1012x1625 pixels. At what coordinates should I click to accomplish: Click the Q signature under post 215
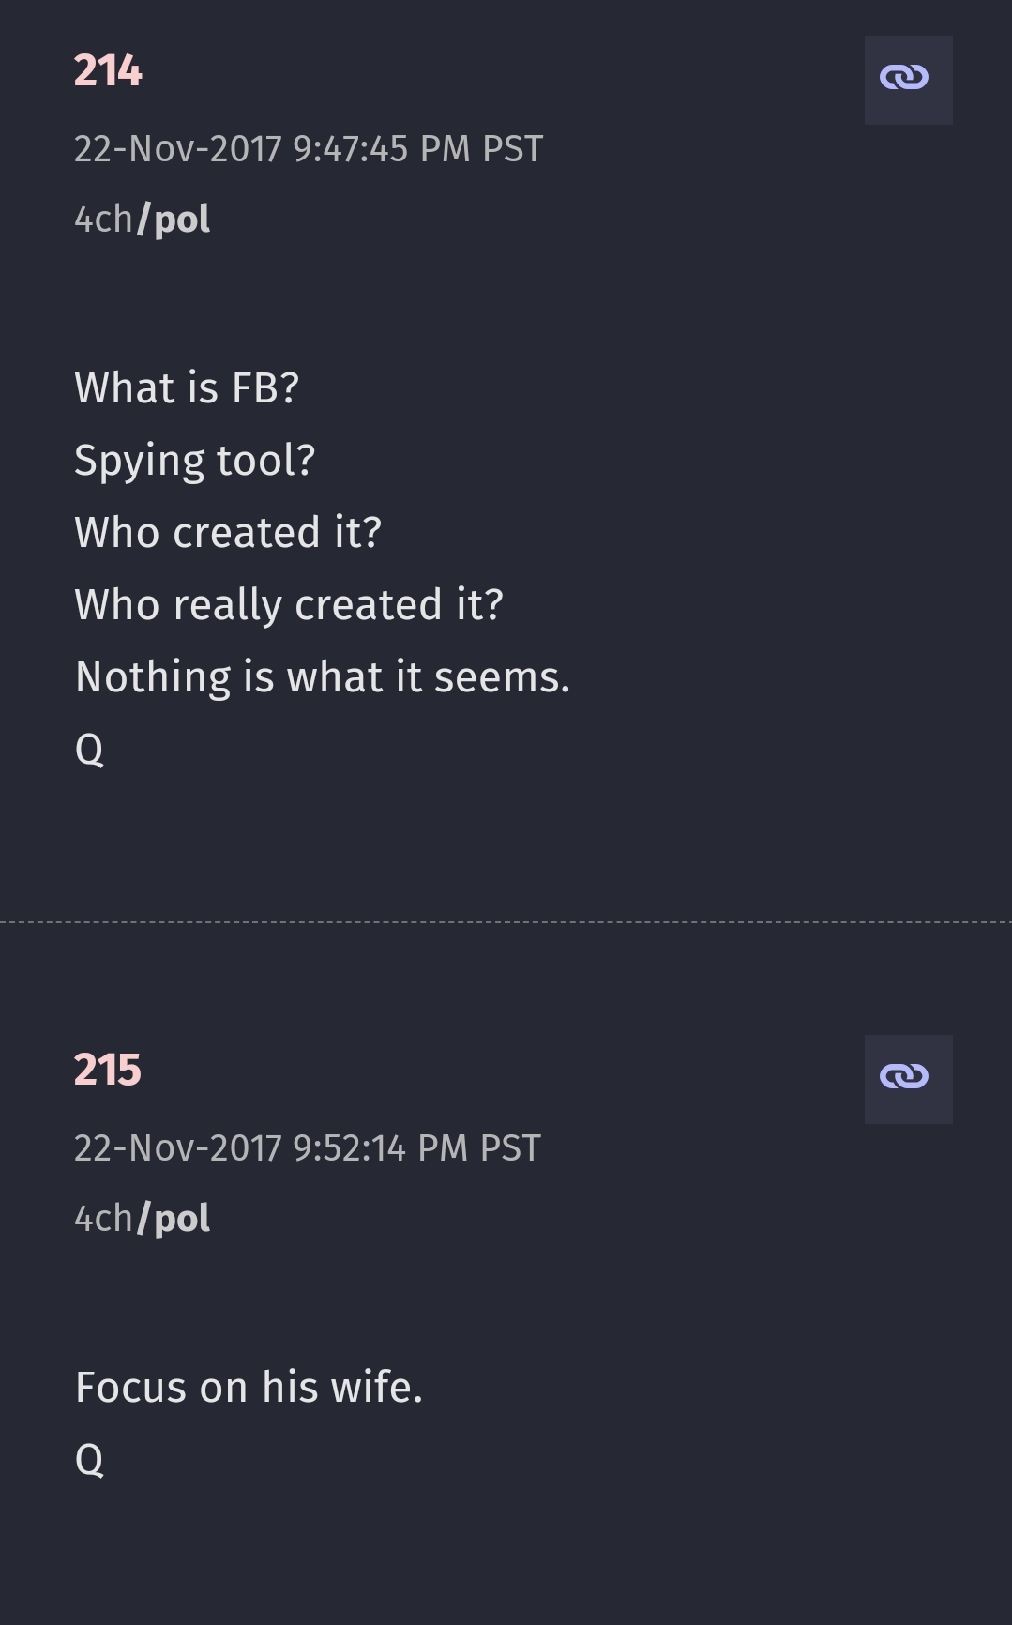pos(89,1460)
